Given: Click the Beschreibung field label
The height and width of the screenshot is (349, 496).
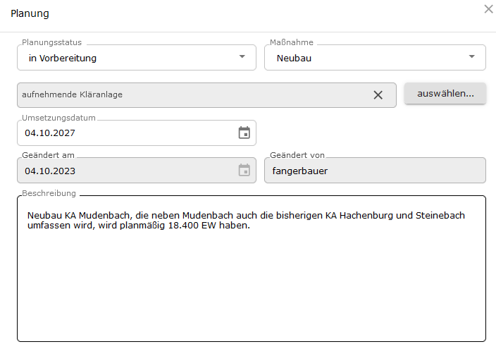Looking at the screenshot, I should point(49,193).
